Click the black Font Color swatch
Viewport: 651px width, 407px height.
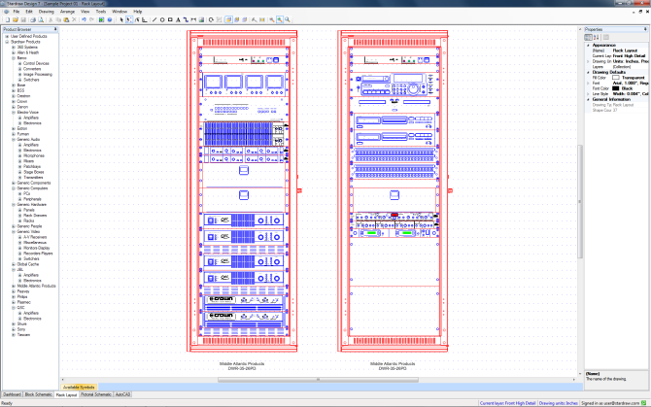click(x=616, y=87)
